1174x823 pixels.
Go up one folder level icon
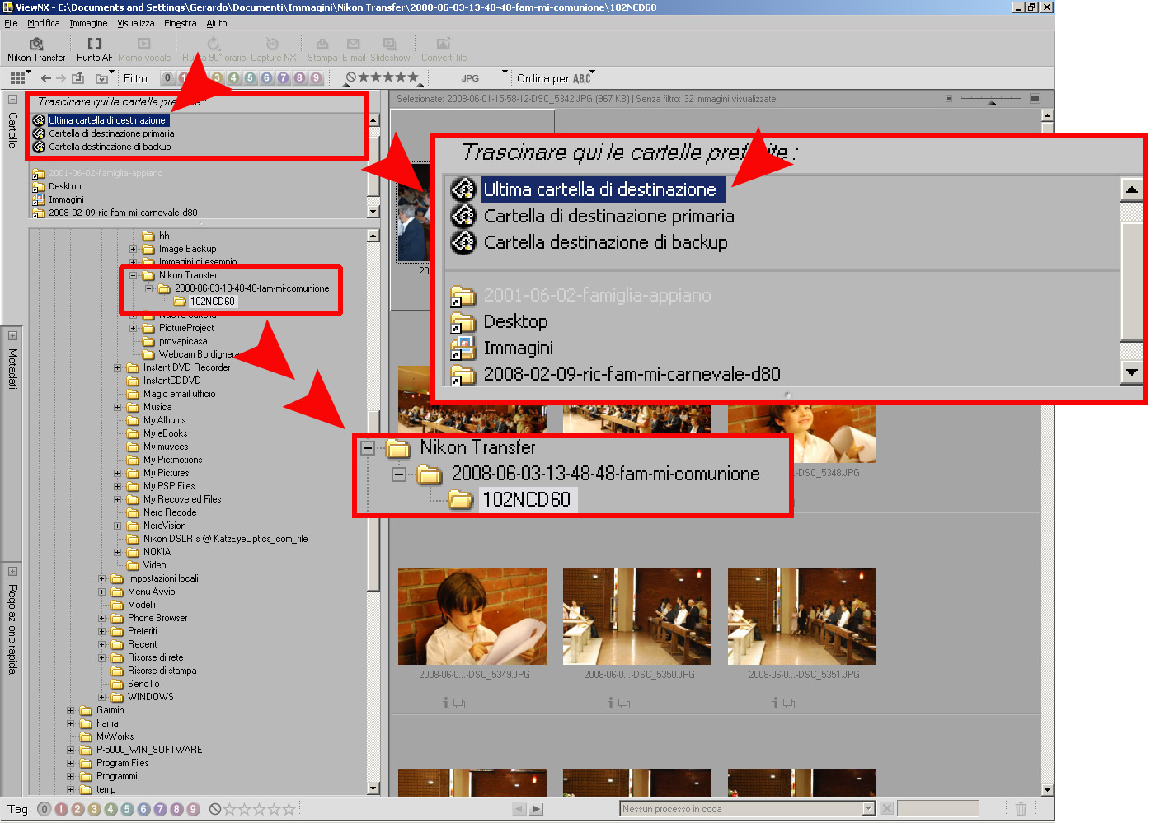point(78,78)
